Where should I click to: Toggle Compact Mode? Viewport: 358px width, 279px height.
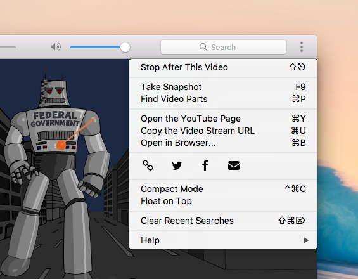tap(223, 189)
